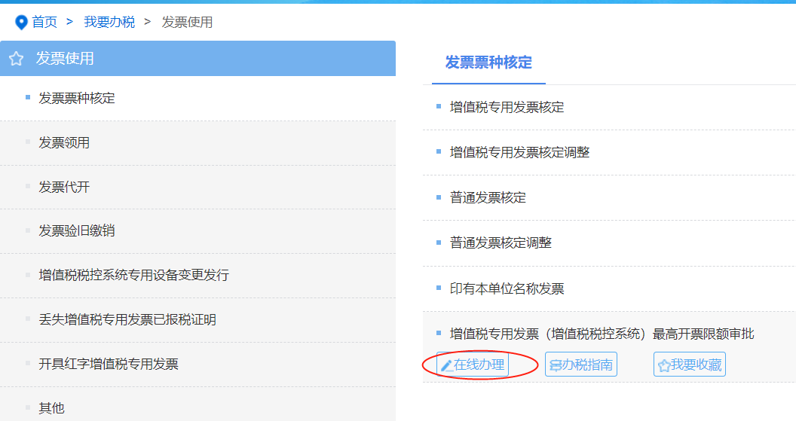
Task: Select the 发票使用 sidebar header
Action: pyautogui.click(x=197, y=58)
